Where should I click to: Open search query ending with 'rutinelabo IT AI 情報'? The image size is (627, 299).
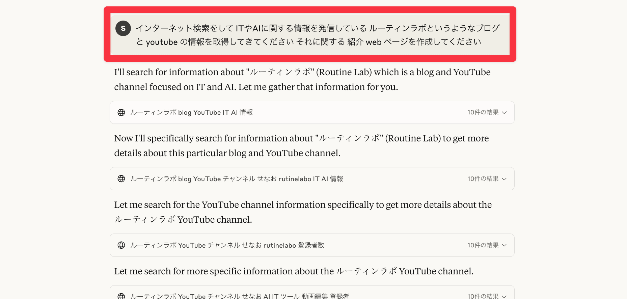pyautogui.click(x=237, y=179)
